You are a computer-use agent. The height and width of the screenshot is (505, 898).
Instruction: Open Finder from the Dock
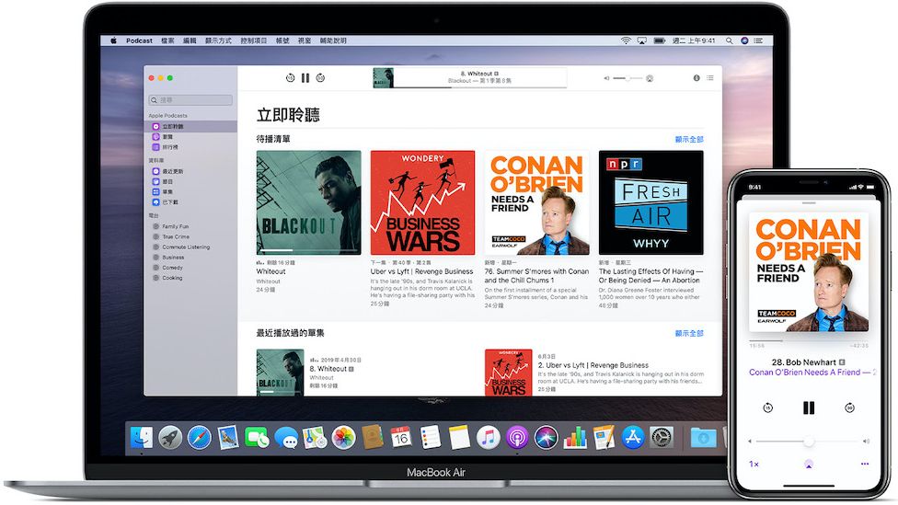[x=142, y=438]
